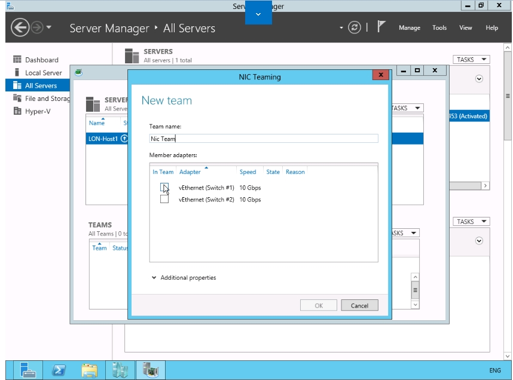Viewport: 513px width, 380px height.
Task: Sort by Speed column header
Action: coord(248,172)
